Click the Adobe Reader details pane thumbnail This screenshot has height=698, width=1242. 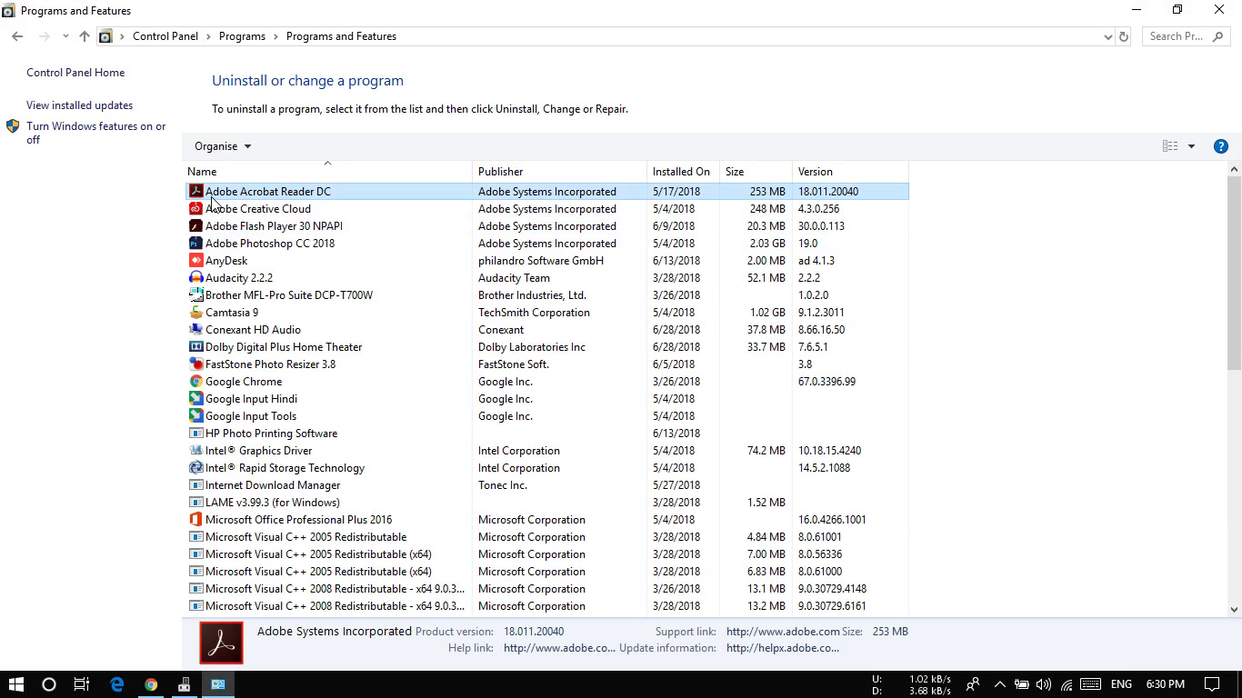pyautogui.click(x=222, y=643)
